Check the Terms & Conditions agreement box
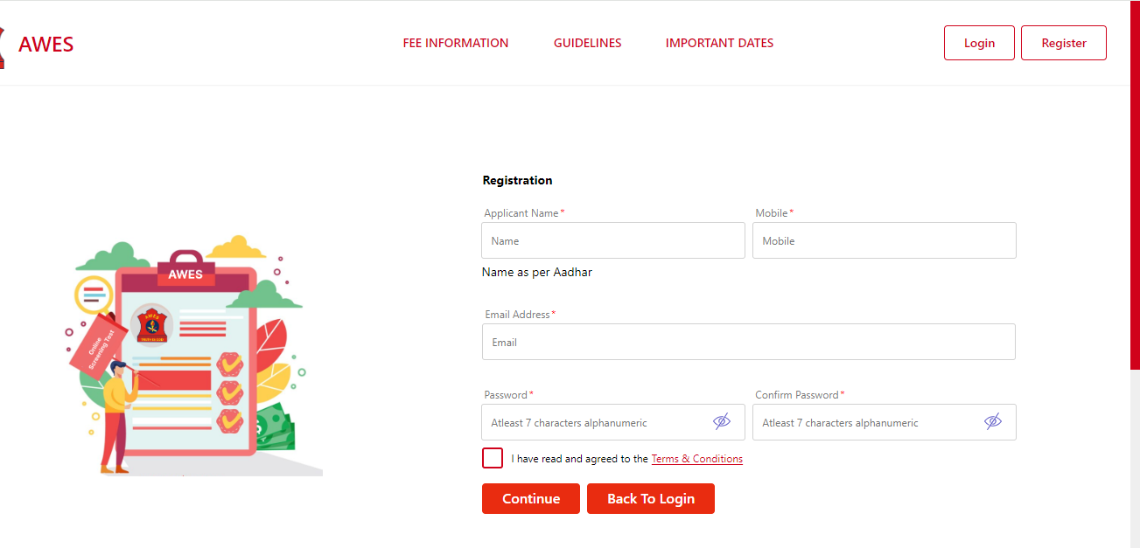Screen dimensions: 1140x548 (x=492, y=458)
